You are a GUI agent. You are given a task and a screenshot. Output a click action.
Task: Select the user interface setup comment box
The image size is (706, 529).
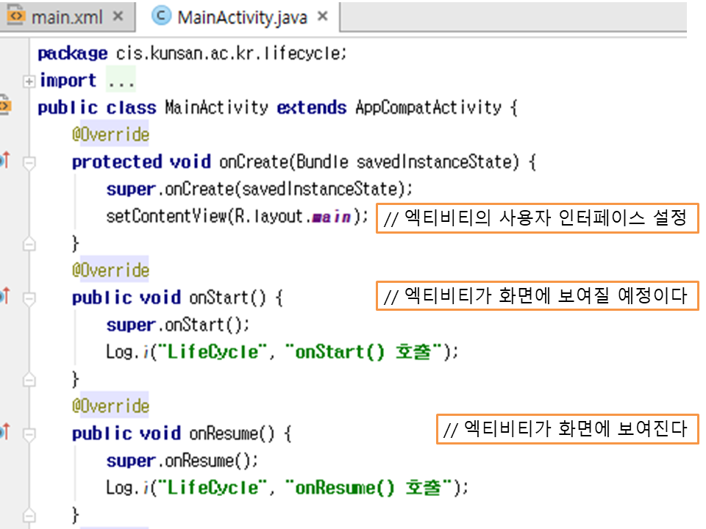537,219
